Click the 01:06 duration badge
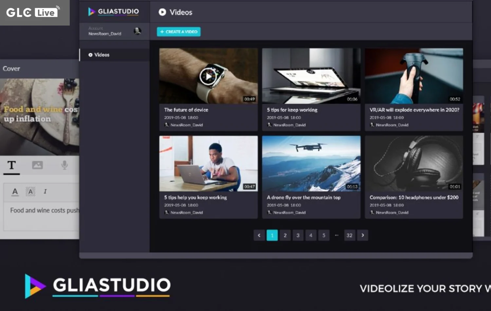 point(352,99)
